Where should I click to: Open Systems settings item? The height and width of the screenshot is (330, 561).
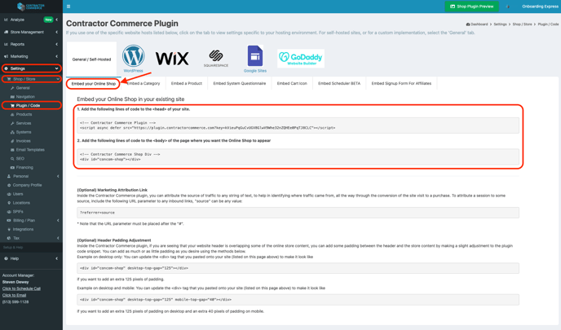[24, 132]
